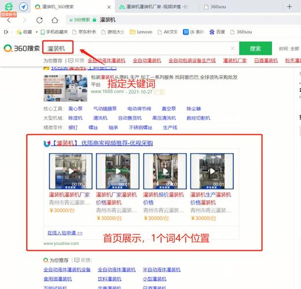Click the 不锈钢螺丝 link
This screenshot has height=289, width=301.
pyautogui.click(x=141, y=127)
